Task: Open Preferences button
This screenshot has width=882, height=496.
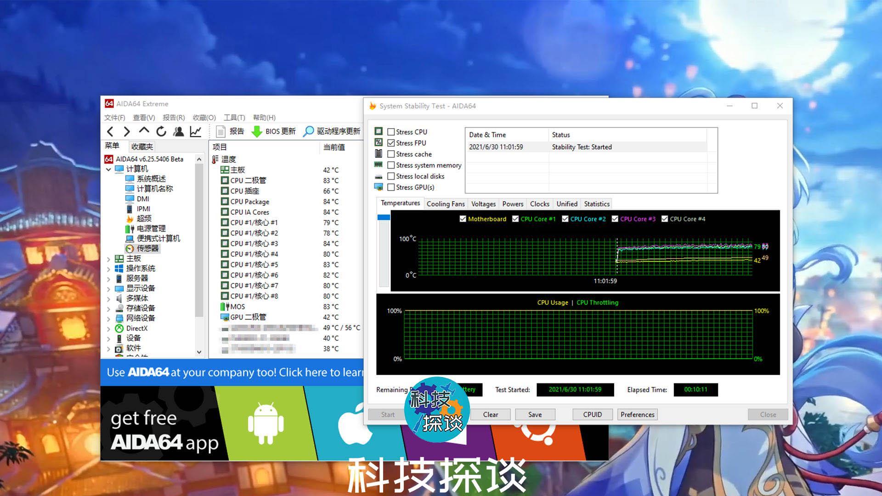Action: click(637, 414)
